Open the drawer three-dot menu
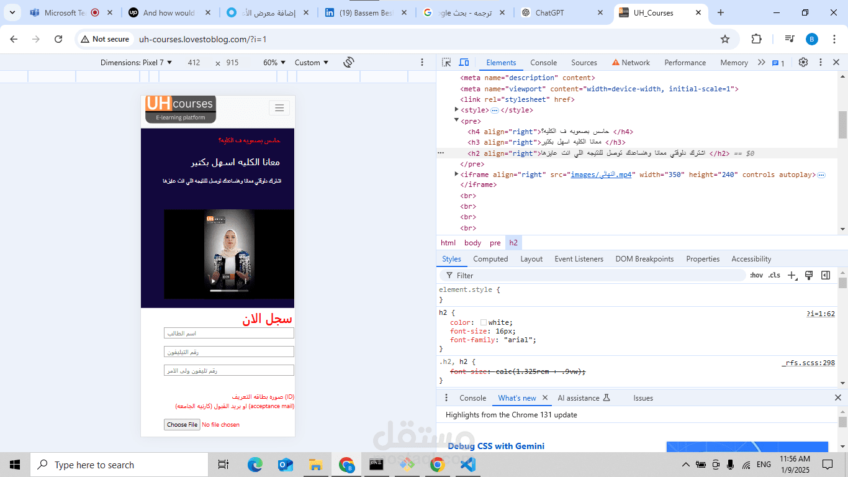The image size is (848, 477). [446, 397]
